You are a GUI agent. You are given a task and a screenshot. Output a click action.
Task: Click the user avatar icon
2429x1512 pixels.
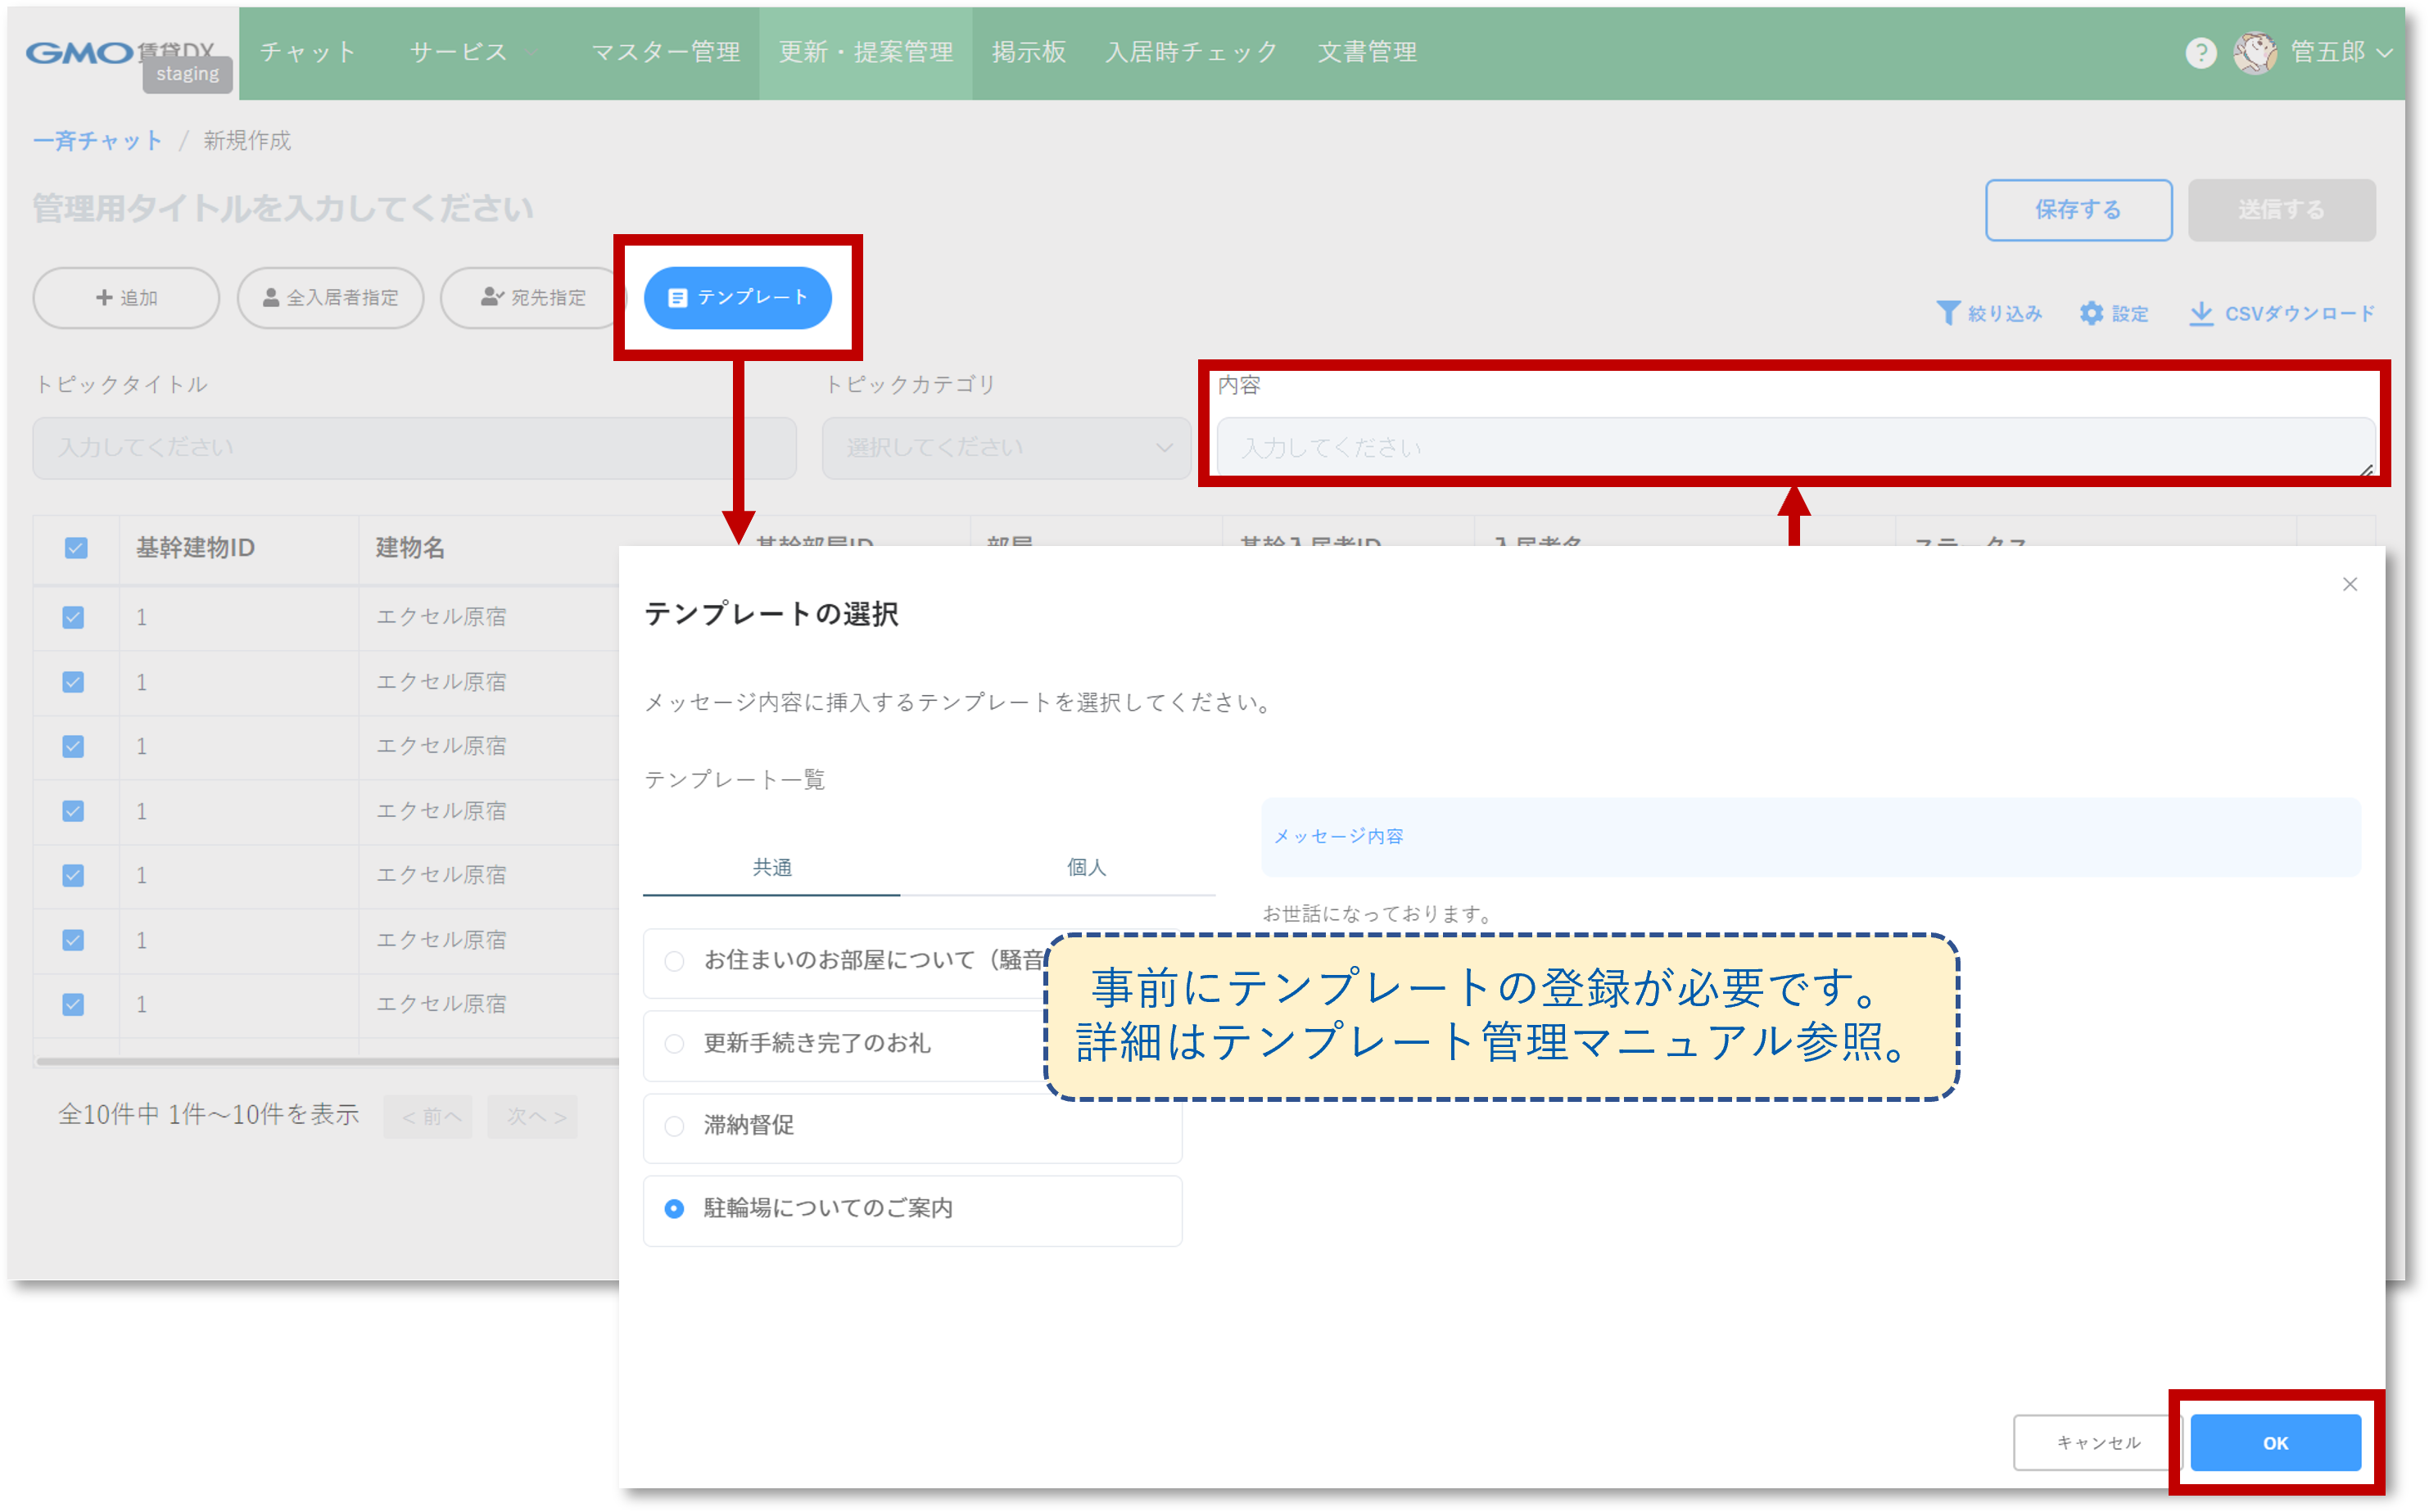[2255, 52]
